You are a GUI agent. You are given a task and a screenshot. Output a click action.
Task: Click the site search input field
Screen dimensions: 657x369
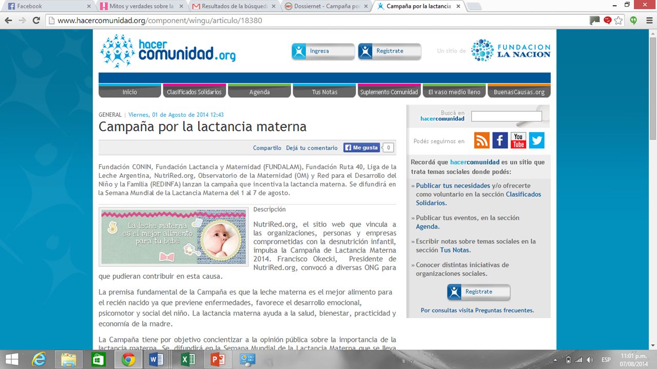pyautogui.click(x=507, y=116)
